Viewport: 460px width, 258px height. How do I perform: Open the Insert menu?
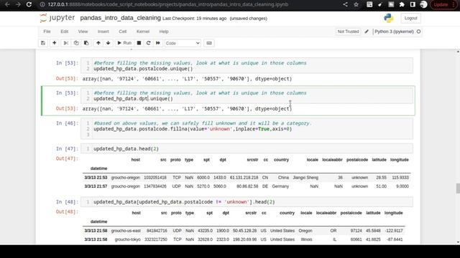click(x=103, y=32)
